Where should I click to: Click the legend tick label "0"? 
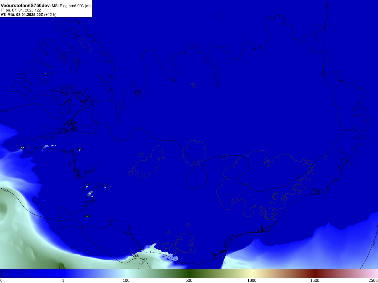click(x=1, y=280)
